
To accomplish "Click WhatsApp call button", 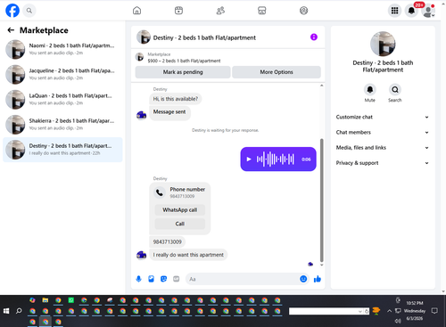I will tap(180, 210).
